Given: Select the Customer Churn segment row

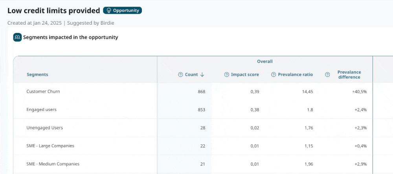Looking at the screenshot, I should click(x=43, y=91).
